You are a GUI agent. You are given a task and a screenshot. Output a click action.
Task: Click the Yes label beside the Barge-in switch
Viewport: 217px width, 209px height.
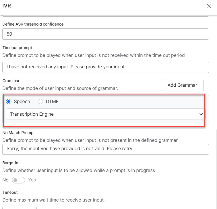[32, 180]
